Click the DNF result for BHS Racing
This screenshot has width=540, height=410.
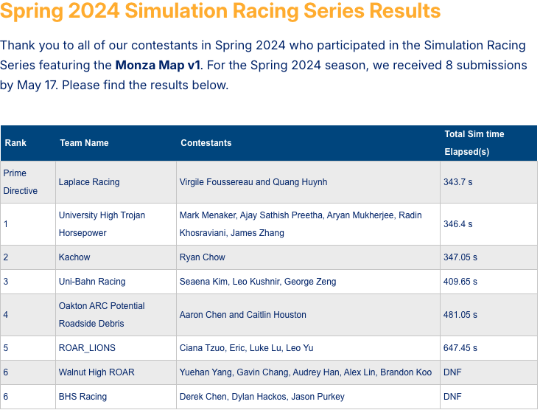coord(452,397)
